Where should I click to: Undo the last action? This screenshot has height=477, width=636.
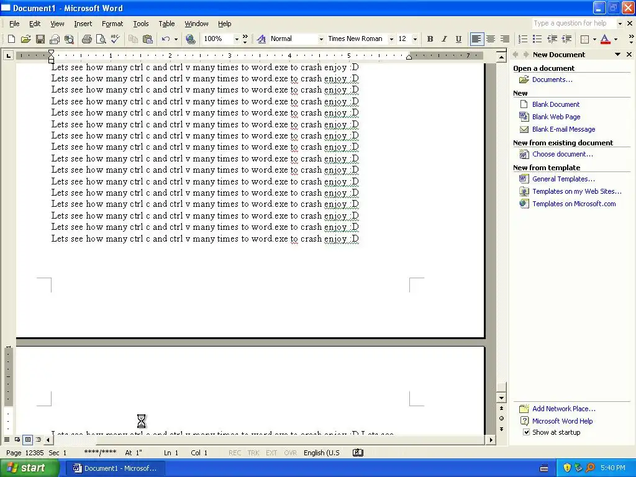coord(165,39)
